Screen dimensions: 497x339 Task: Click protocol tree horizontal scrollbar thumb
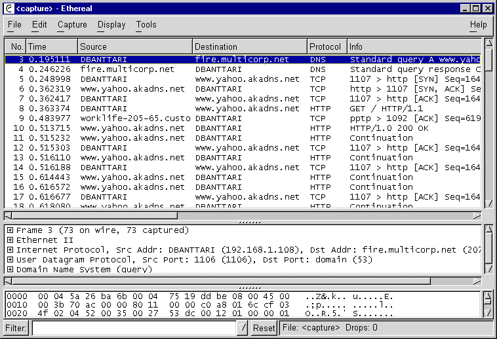[221, 281]
